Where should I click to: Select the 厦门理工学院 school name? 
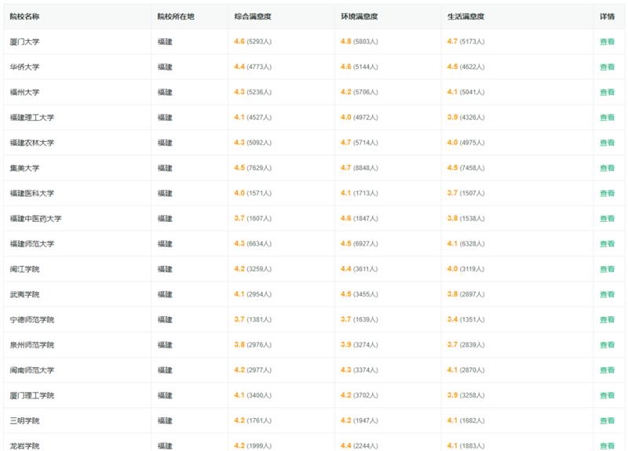click(31, 395)
